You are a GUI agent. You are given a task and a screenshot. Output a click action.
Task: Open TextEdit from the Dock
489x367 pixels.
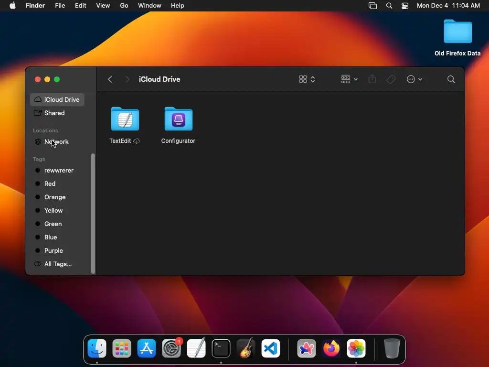[x=196, y=348]
